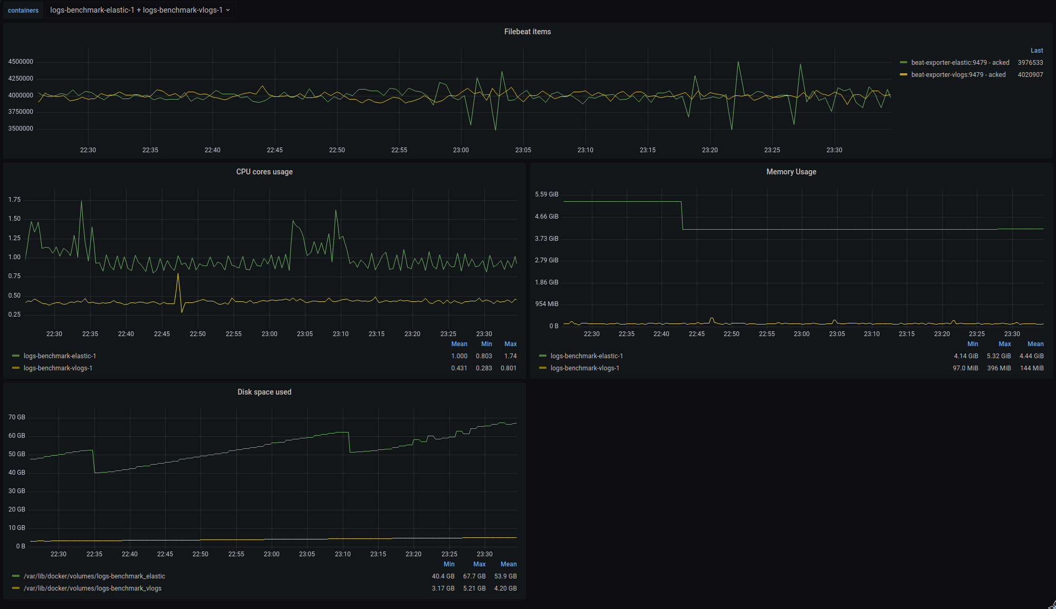1056x609 pixels.
Task: Click the 1.75 label on CPU y-axis
Action: pos(14,200)
